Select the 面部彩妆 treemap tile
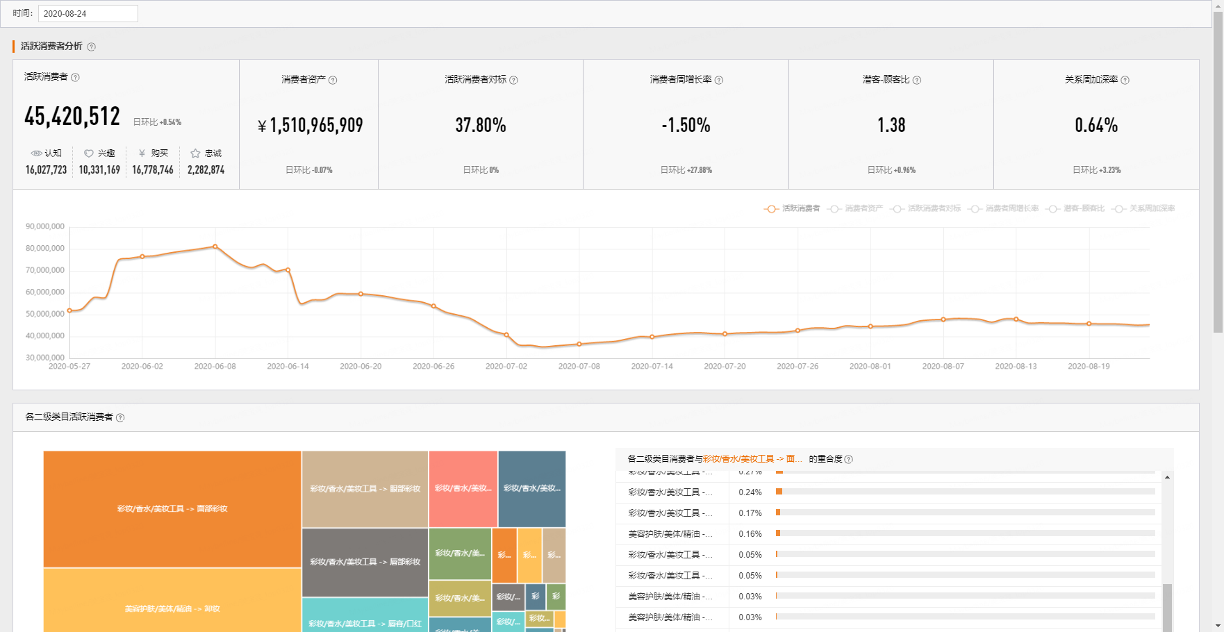This screenshot has height=632, width=1224. click(172, 509)
